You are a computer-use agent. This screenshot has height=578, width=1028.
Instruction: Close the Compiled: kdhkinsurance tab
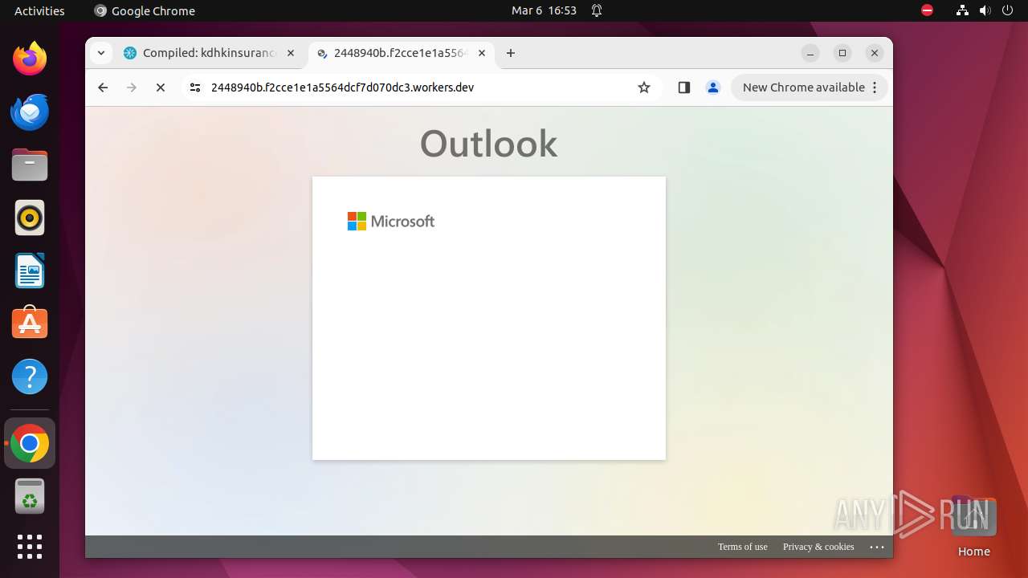point(291,53)
